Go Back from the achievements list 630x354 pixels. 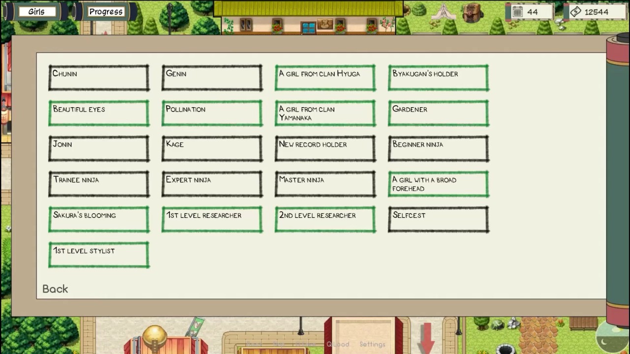point(55,289)
